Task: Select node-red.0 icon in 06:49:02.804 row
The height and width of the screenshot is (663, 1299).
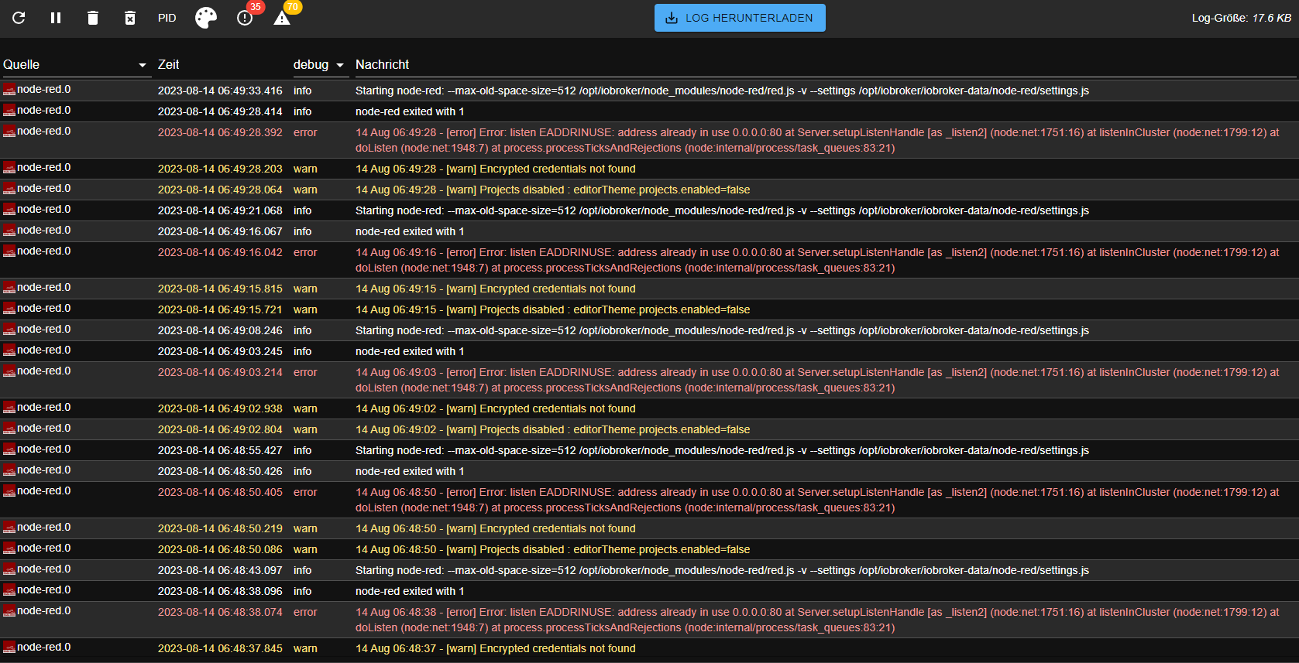Action: click(9, 429)
